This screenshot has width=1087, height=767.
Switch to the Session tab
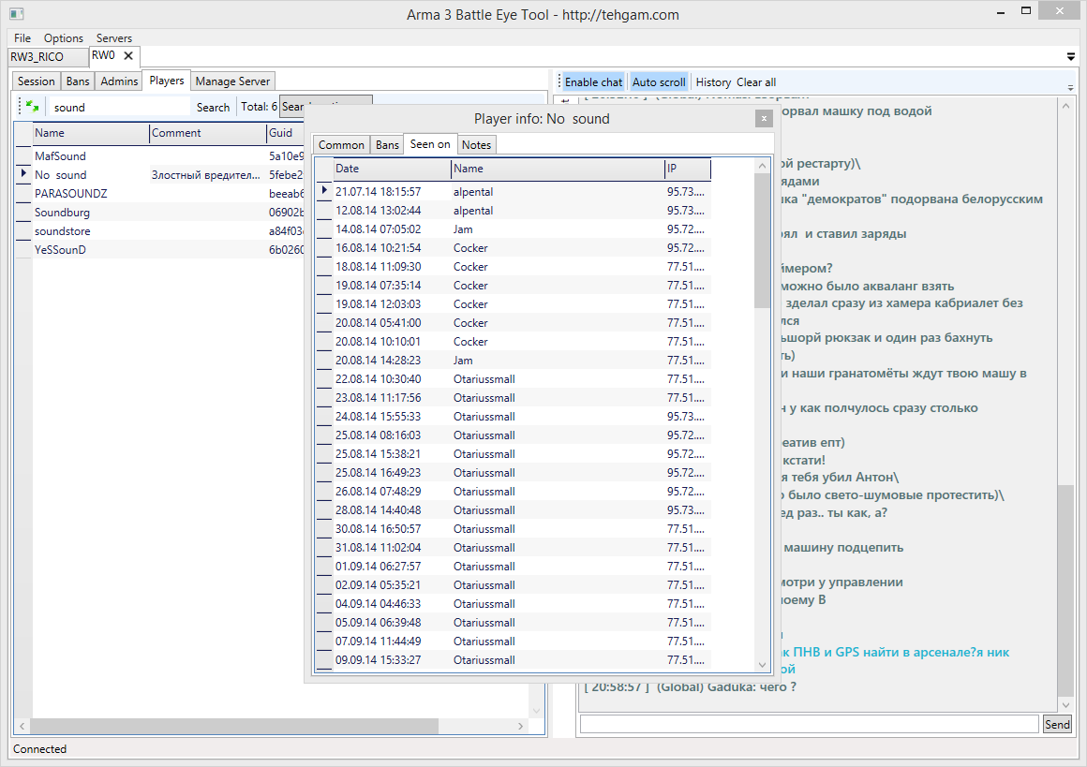[36, 81]
